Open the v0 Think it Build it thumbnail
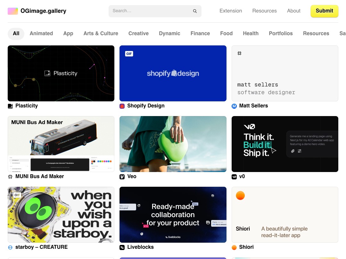 point(285,144)
